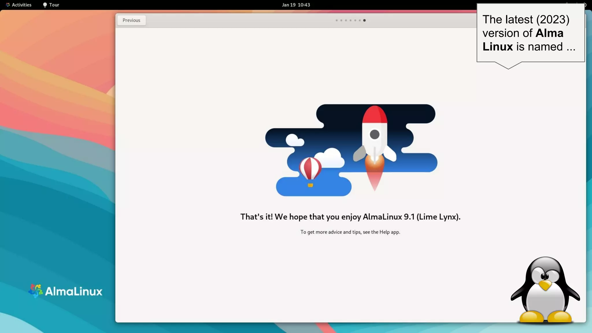Jump to the first page indicator dot
This screenshot has width=592, height=333.
tap(336, 21)
